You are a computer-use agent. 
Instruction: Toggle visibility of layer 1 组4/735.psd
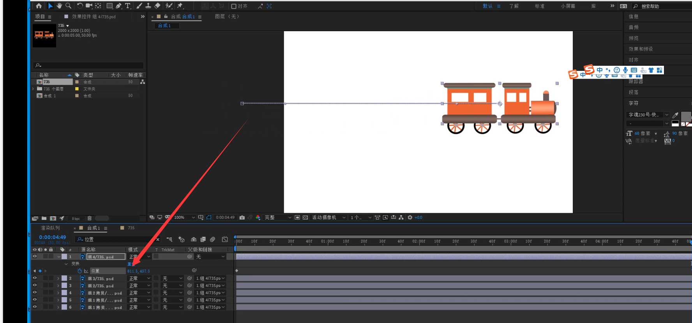click(x=35, y=256)
